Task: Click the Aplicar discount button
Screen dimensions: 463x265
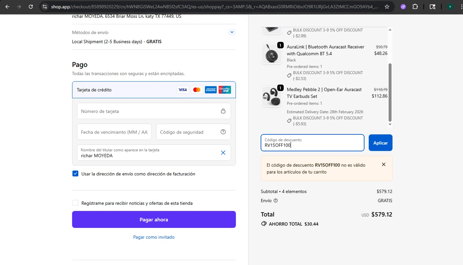Action: click(381, 143)
